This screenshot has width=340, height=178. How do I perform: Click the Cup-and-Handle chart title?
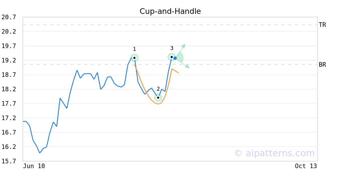click(x=170, y=11)
